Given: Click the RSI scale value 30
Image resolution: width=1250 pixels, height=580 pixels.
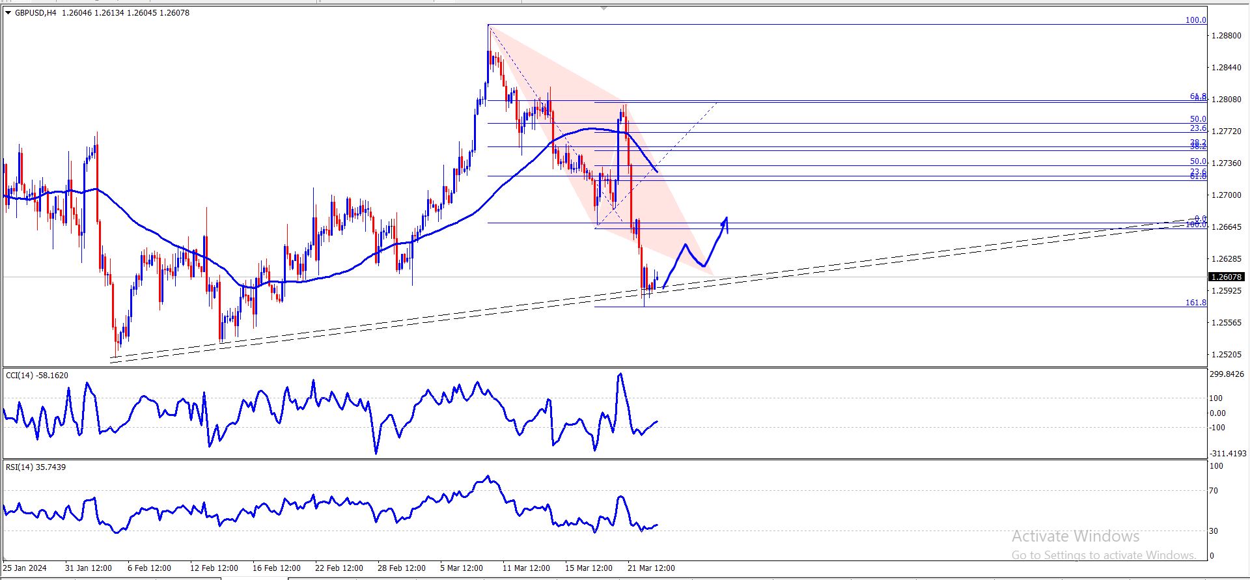Looking at the screenshot, I should (1214, 531).
